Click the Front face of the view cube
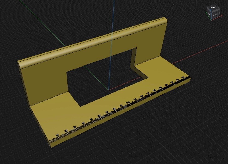 [x=216, y=15]
